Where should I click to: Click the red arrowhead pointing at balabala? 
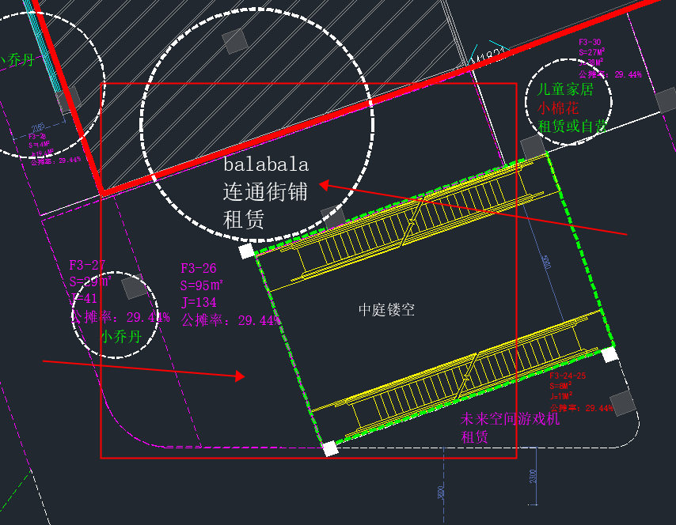tap(325, 187)
